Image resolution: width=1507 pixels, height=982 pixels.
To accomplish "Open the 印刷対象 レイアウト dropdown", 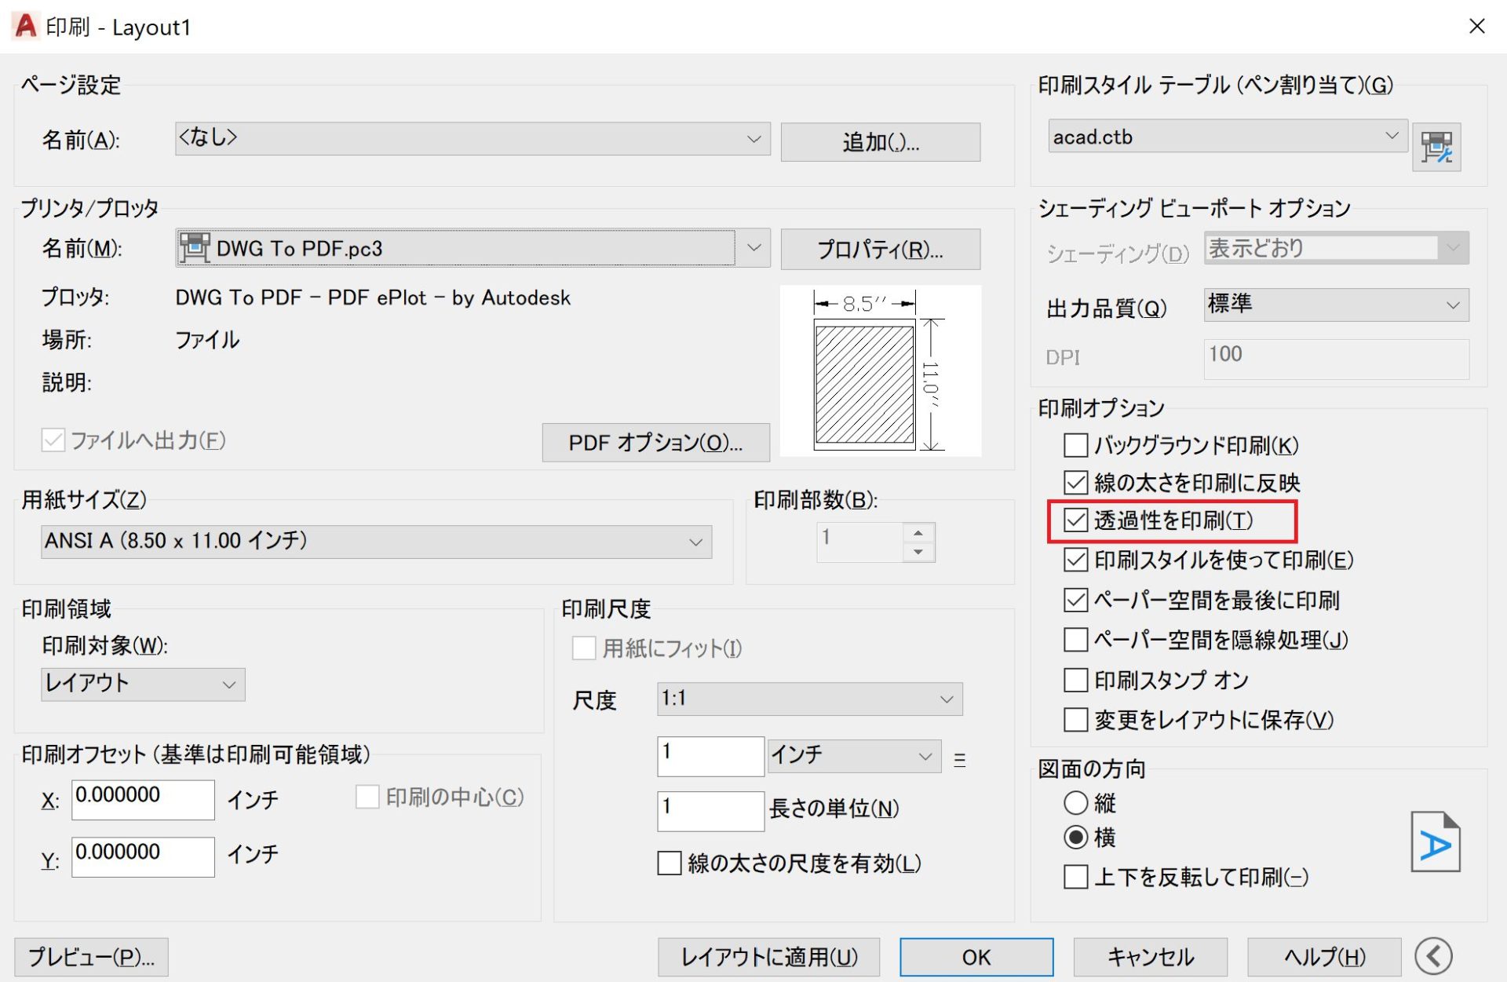I will (228, 684).
